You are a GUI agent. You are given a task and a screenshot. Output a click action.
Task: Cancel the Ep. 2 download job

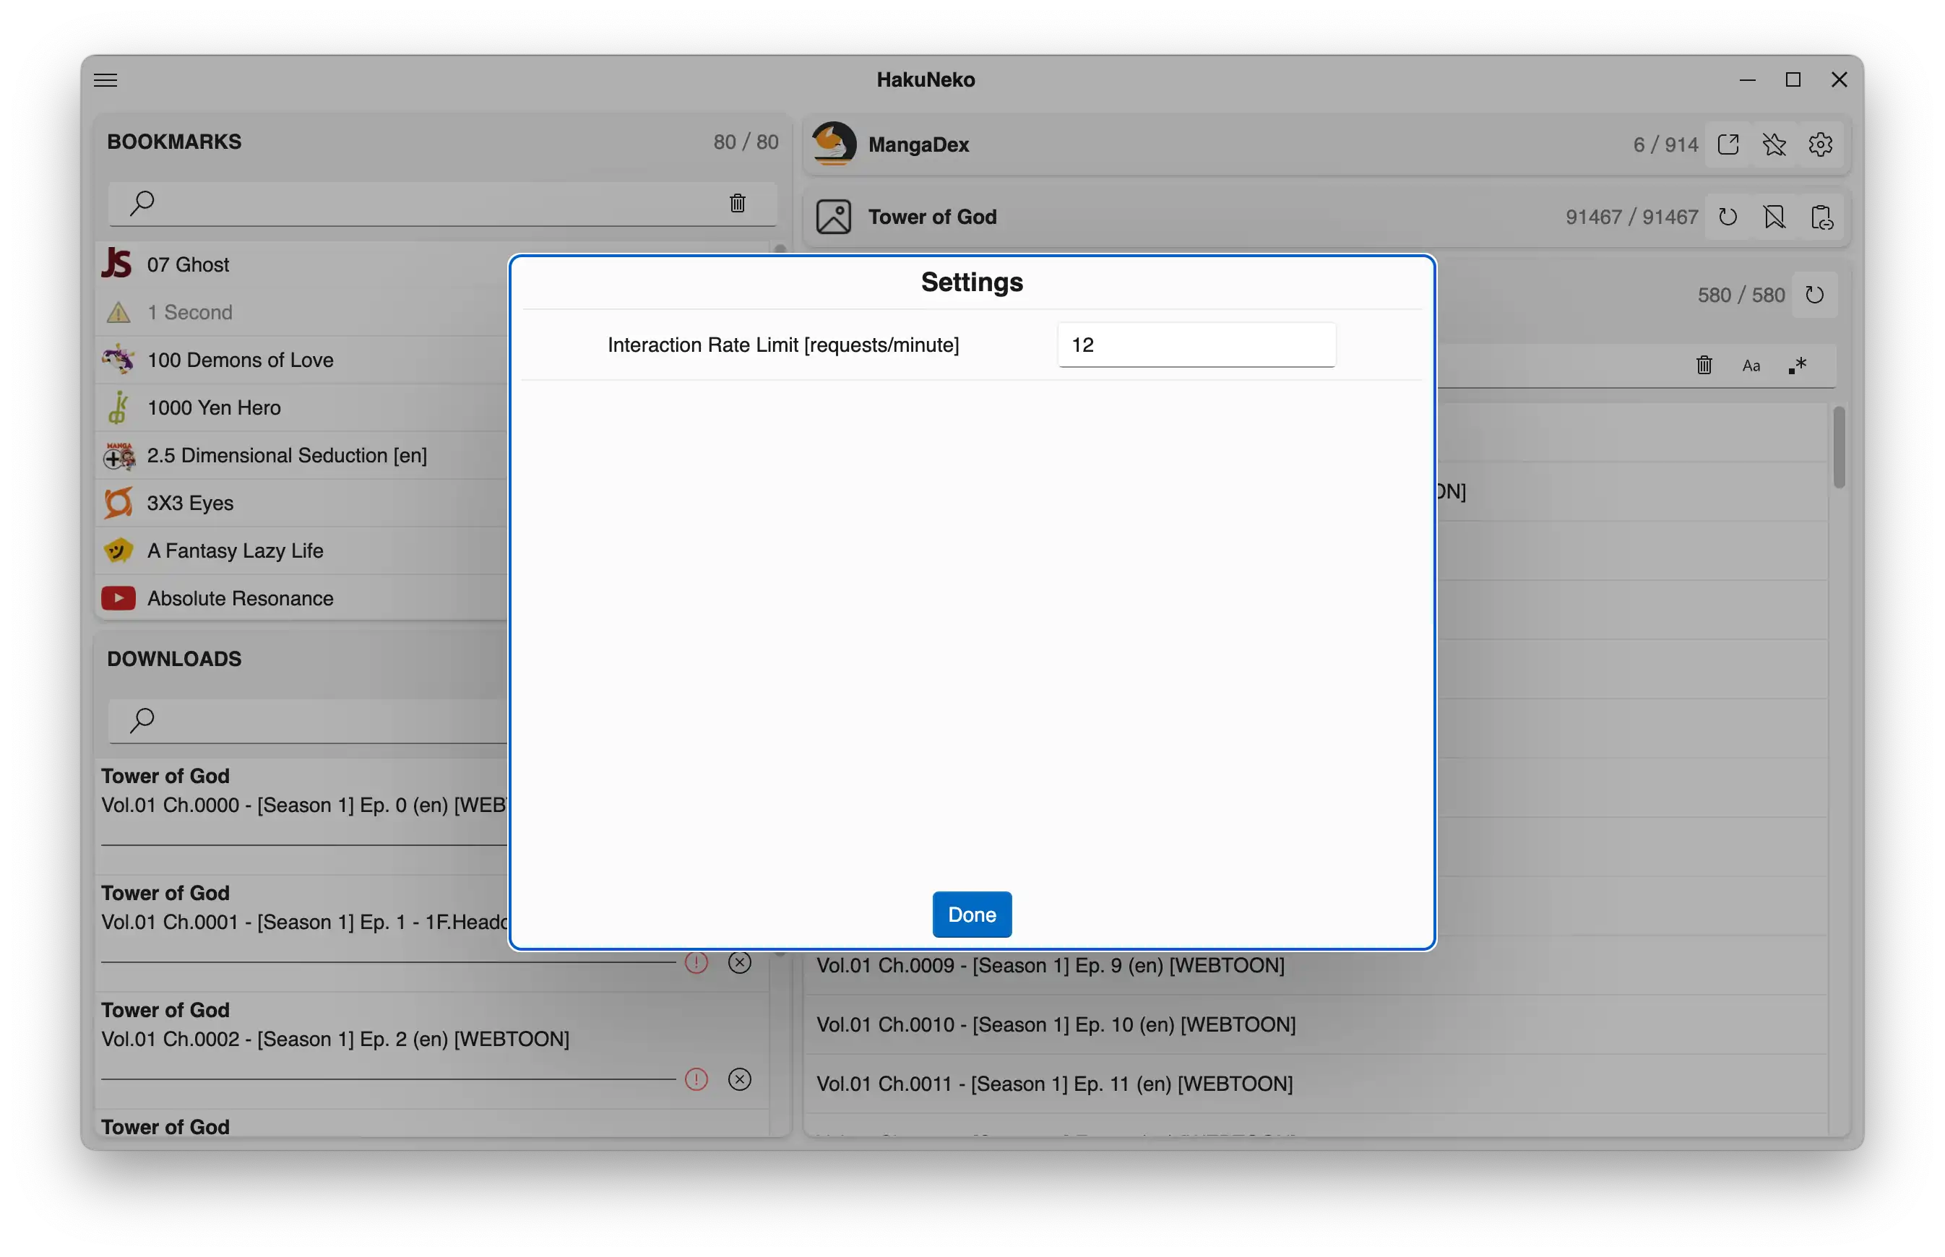coord(739,1079)
